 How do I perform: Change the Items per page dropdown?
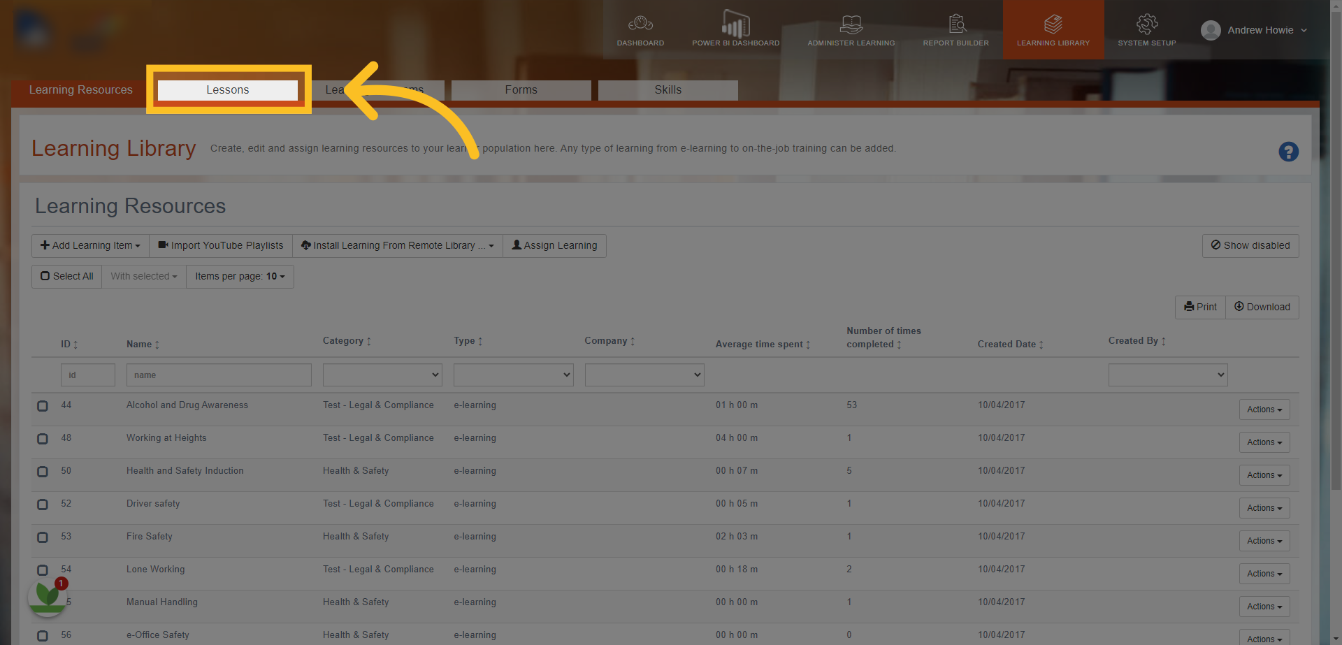pyautogui.click(x=240, y=276)
